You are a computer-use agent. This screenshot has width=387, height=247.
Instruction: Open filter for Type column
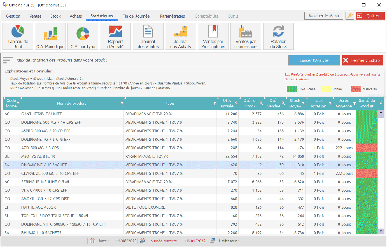[x=215, y=103]
